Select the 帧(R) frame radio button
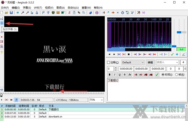The image size is (188, 121). point(176,75)
